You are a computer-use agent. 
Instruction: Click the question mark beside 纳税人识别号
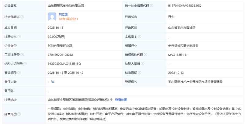[25, 64]
